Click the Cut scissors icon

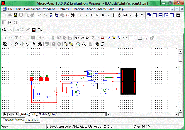pos(51,15)
